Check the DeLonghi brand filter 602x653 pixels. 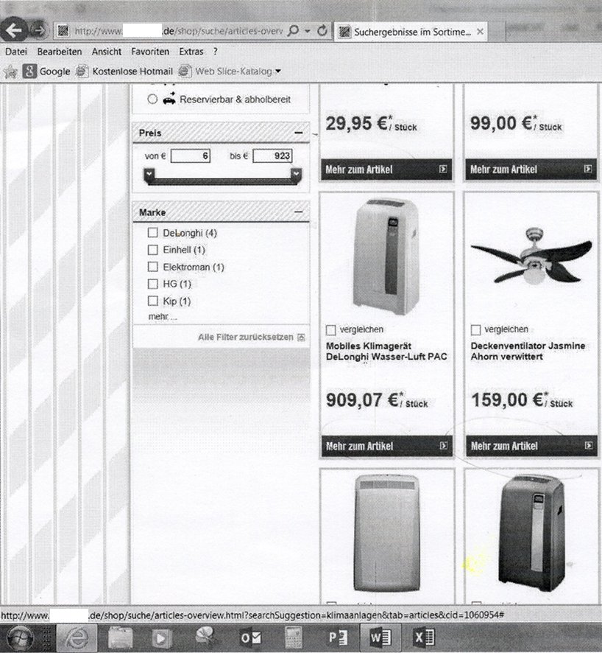click(152, 232)
